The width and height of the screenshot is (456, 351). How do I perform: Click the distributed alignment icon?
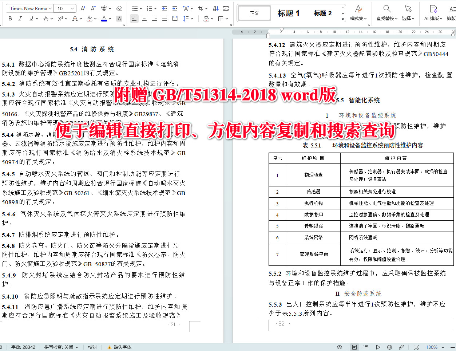tap(175, 19)
